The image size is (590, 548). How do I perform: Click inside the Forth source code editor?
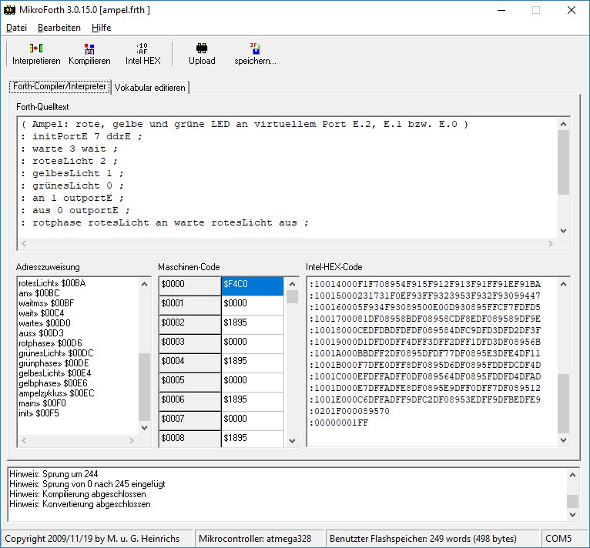tap(285, 177)
